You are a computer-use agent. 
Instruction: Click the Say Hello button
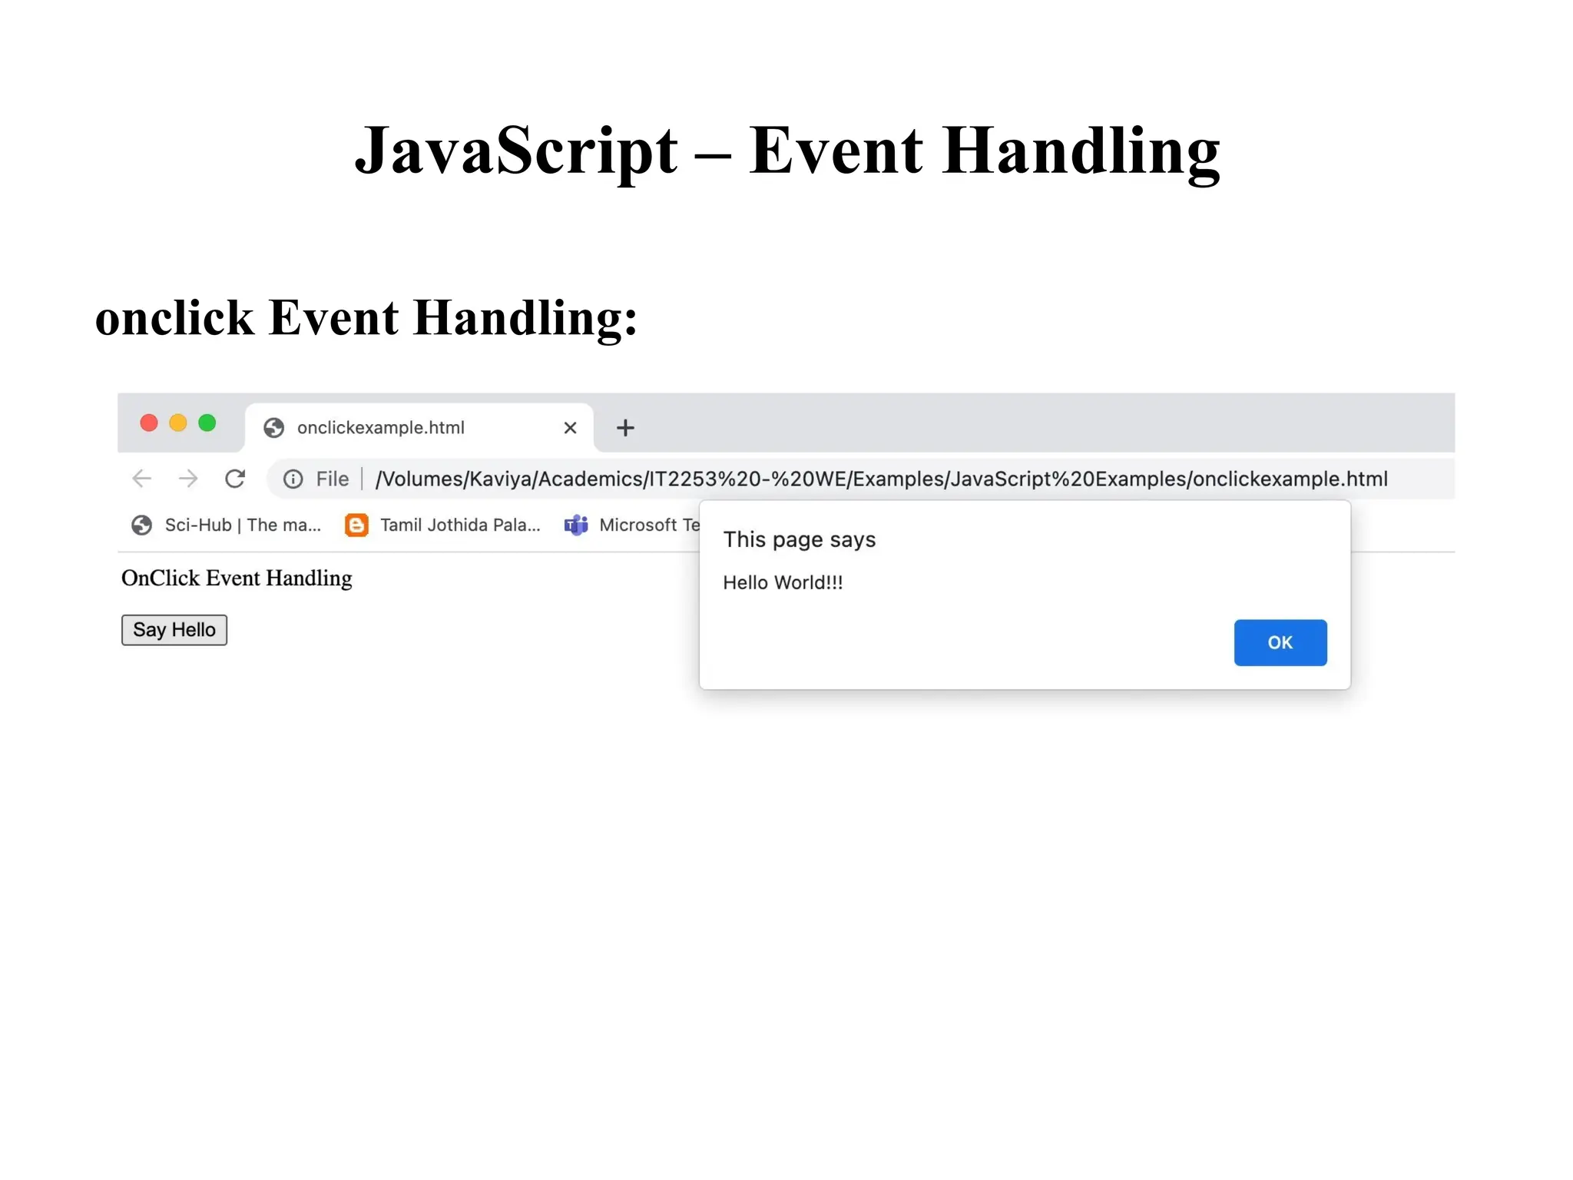click(x=174, y=630)
